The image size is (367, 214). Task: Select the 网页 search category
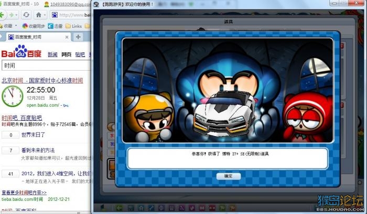(x=66, y=54)
